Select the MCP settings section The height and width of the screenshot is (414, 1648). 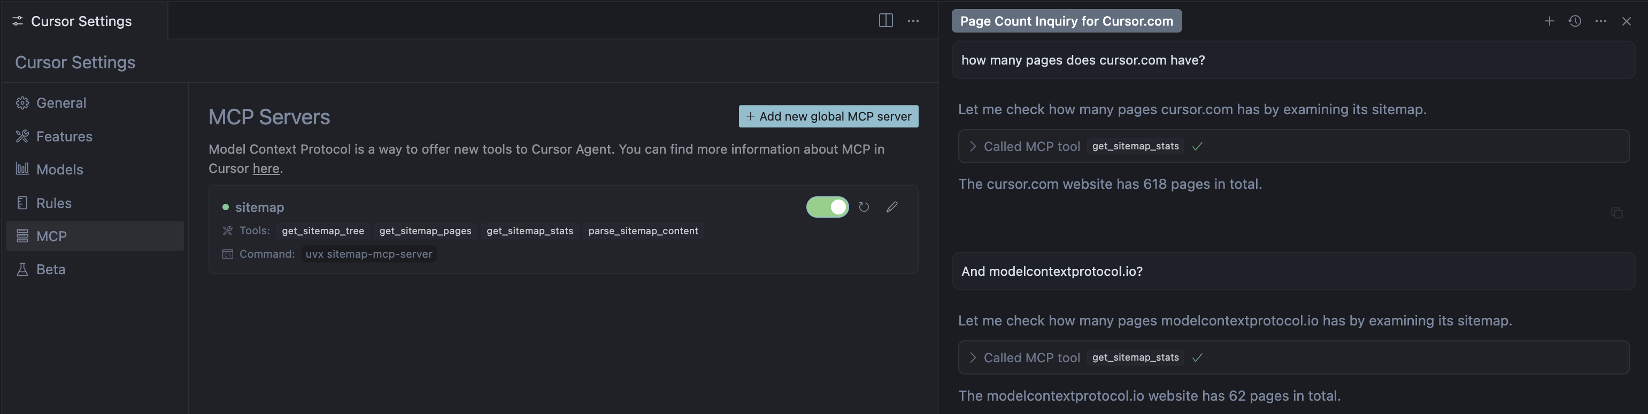pos(95,236)
